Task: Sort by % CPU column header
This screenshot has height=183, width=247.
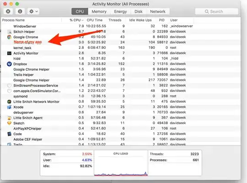Action: point(75,20)
